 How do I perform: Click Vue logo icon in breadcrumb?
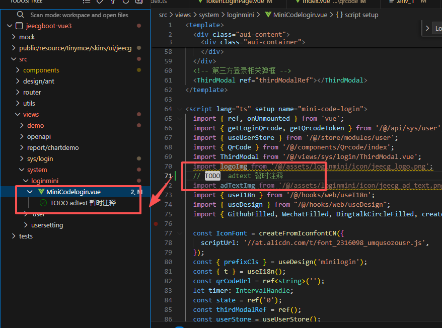(268, 15)
